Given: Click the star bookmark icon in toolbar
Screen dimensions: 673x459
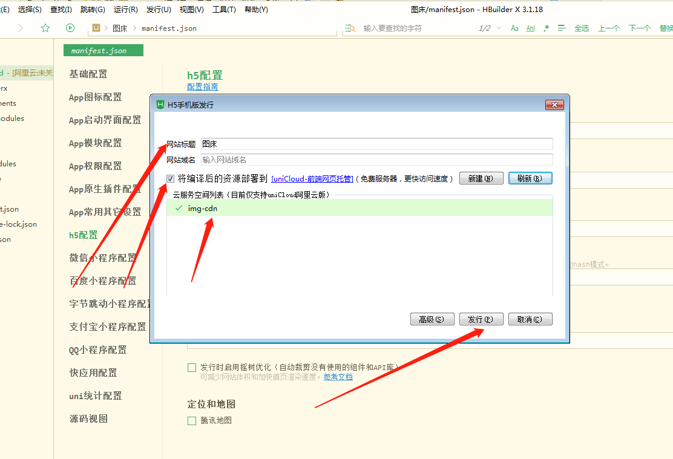Looking at the screenshot, I should (45, 28).
